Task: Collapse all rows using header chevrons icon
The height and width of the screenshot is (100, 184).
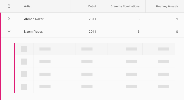Action: pos(9,6)
